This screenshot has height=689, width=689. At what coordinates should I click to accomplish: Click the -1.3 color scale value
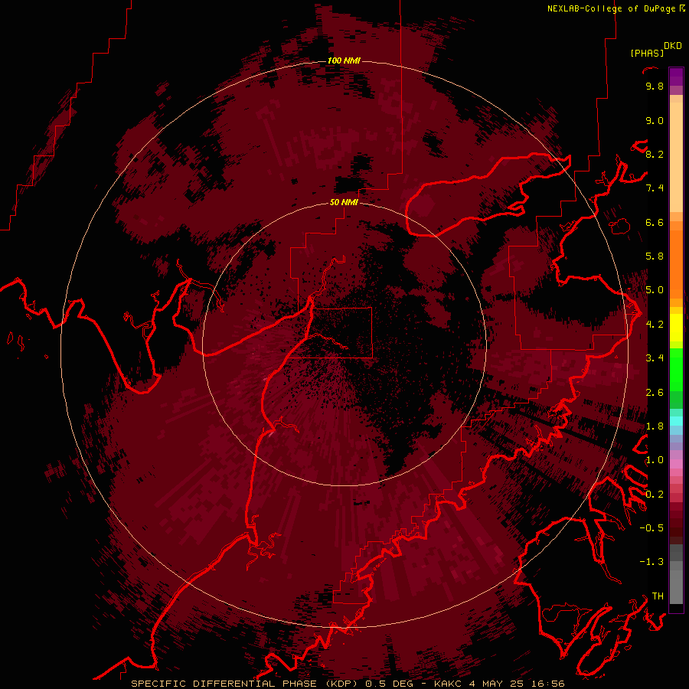tap(651, 562)
